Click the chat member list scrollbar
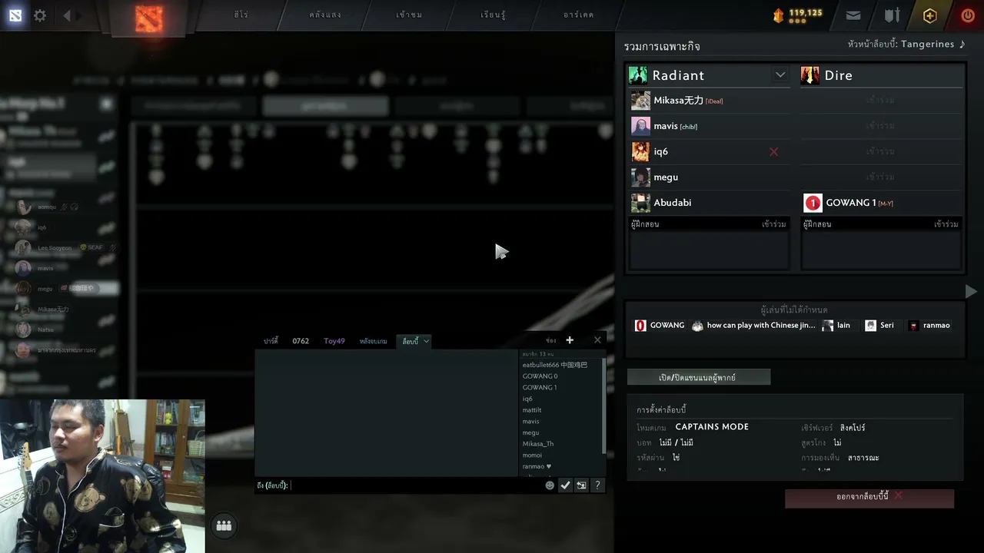This screenshot has width=984, height=553. 603,407
